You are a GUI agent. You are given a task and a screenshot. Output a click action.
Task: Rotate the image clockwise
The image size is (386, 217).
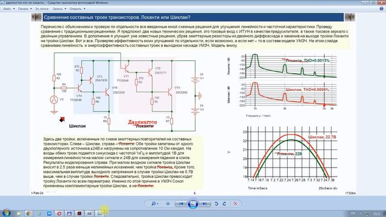[x=224, y=204]
